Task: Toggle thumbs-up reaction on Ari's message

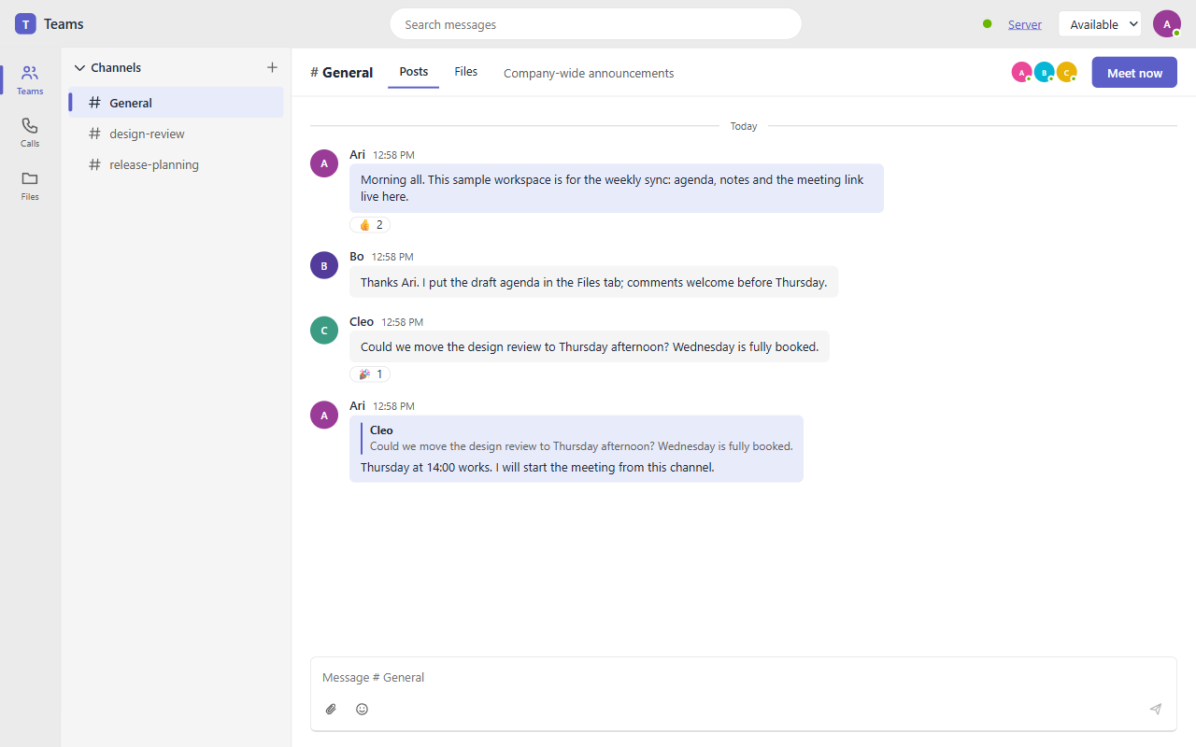Action: (x=370, y=225)
